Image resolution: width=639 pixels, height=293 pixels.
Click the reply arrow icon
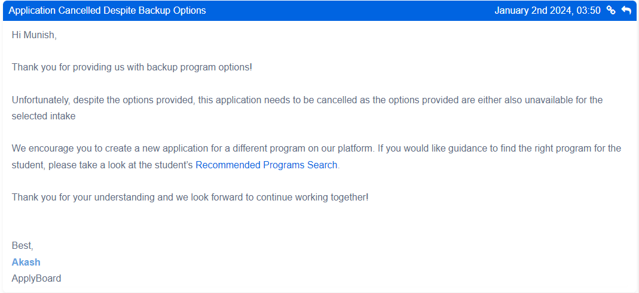coord(626,11)
